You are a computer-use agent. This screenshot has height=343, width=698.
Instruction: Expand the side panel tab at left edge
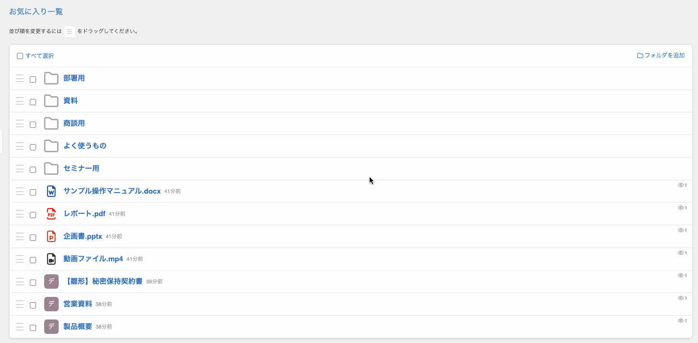pos(1,142)
